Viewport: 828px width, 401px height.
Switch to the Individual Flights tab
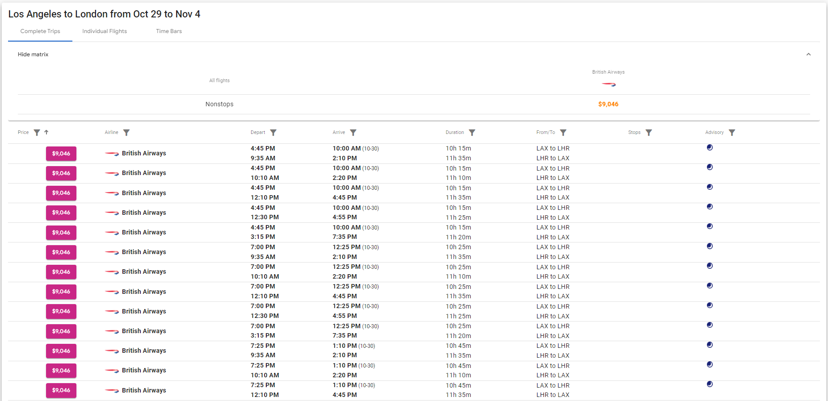pos(105,31)
